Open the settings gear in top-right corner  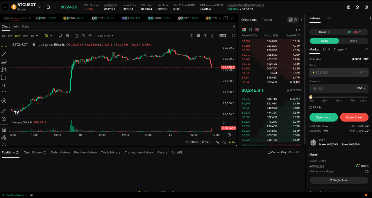coord(366,7)
